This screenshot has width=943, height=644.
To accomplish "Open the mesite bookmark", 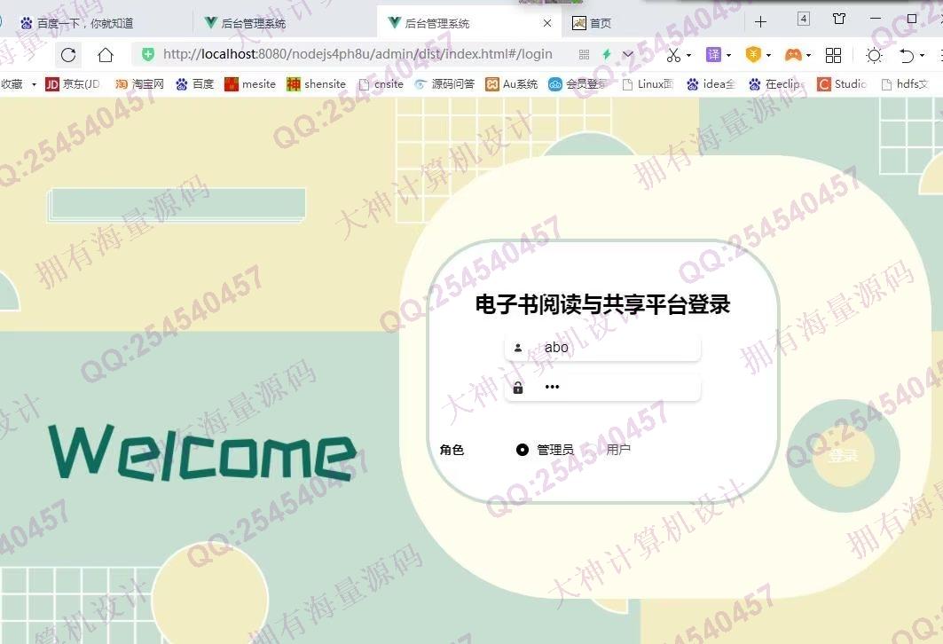I will [250, 84].
